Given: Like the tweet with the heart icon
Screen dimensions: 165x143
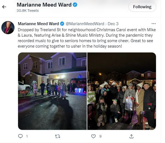Looking at the screenshot, I should (x=93, y=136).
